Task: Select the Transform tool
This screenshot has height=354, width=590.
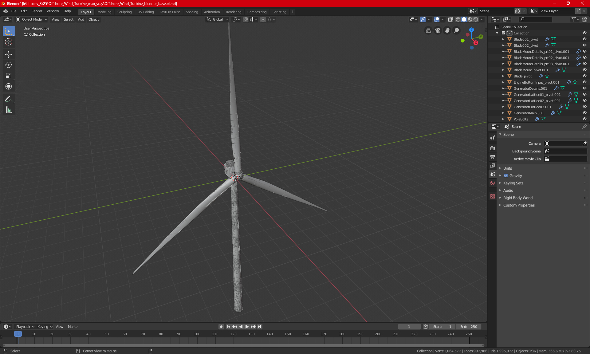Action: 9,86
